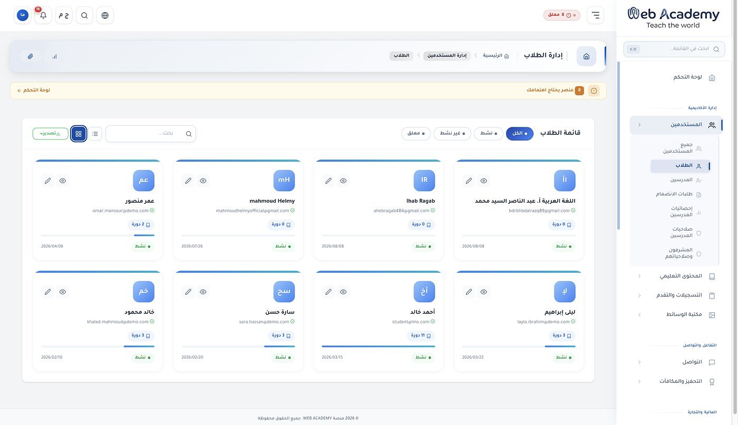Edit أحمد خالد with pencil icon

click(x=328, y=292)
